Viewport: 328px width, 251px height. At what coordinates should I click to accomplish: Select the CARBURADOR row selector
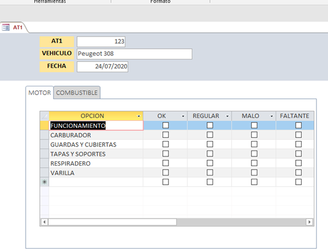click(x=44, y=135)
